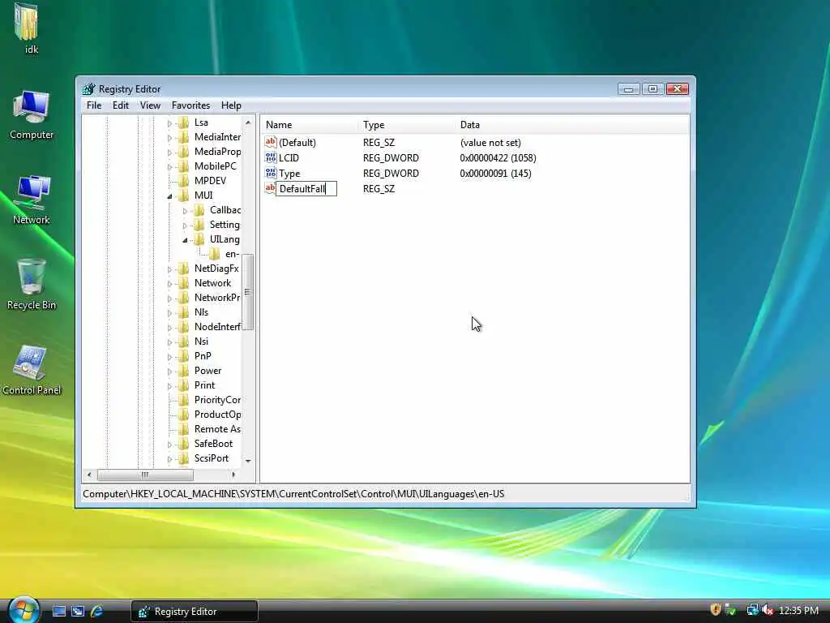Select the MediaInter key

click(217, 137)
